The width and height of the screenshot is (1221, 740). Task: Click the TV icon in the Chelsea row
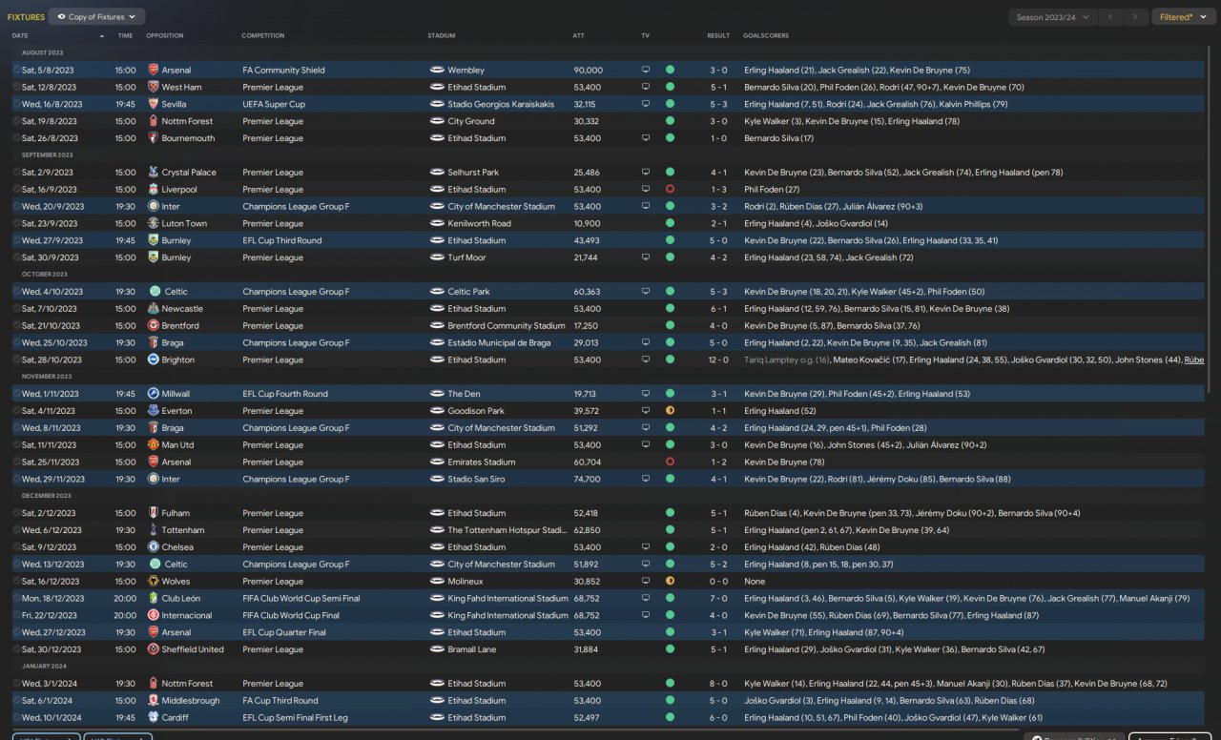click(646, 547)
